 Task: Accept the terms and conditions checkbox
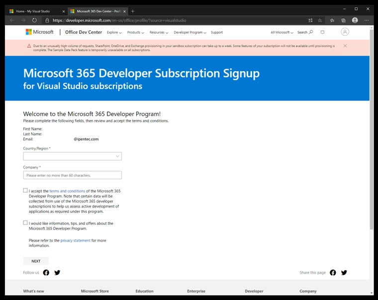click(25, 191)
